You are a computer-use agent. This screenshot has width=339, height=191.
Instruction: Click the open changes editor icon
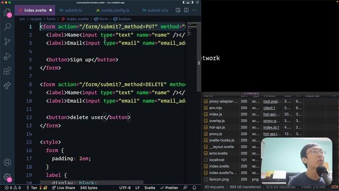point(178,10)
